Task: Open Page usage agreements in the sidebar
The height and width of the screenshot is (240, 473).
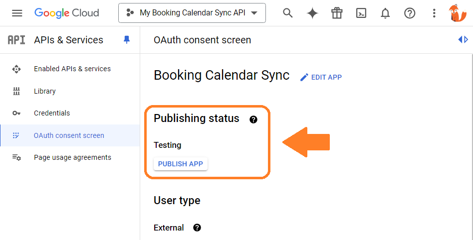Action: 70,157
